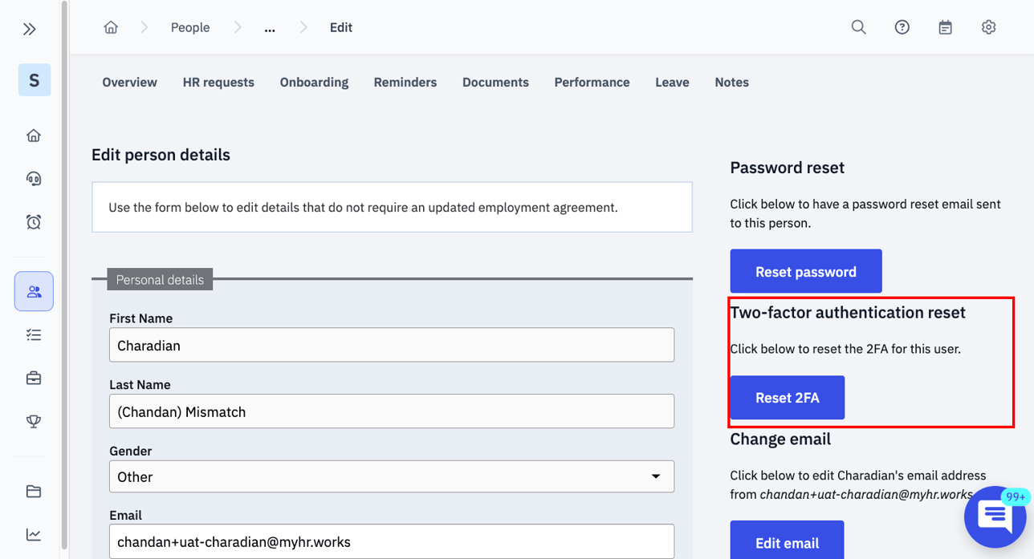Expand the sidebar with double chevron icon

(x=30, y=29)
